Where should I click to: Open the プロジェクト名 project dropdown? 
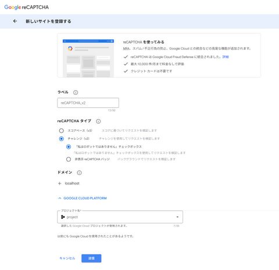120,217
